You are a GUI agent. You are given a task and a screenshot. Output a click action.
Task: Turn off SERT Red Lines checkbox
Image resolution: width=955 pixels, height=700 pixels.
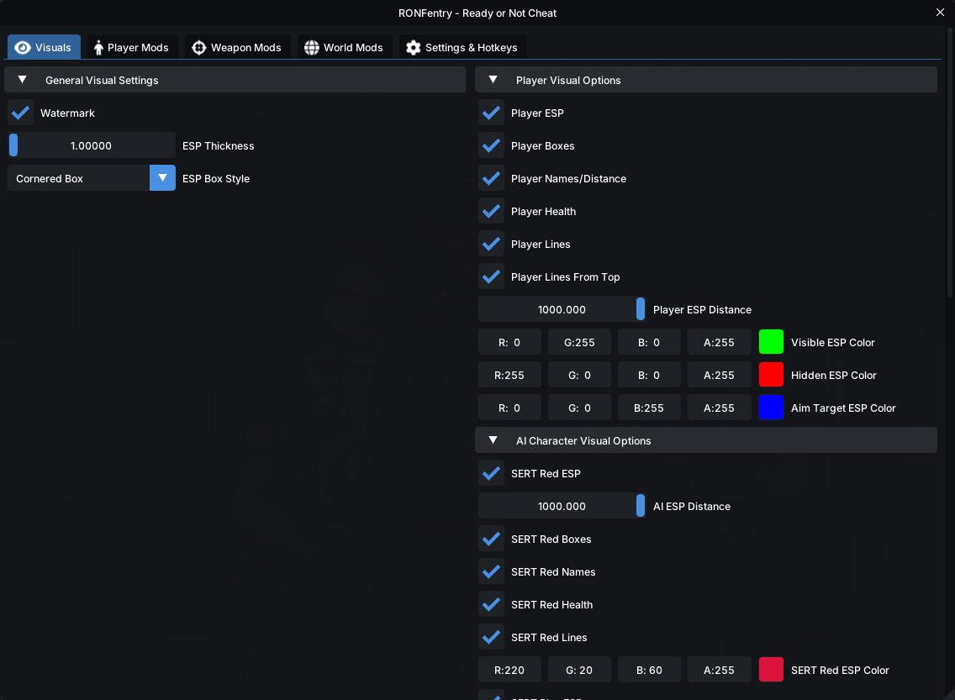[x=491, y=637]
